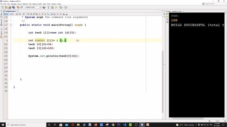Click the Output window horizontal scrollbar

(188, 119)
